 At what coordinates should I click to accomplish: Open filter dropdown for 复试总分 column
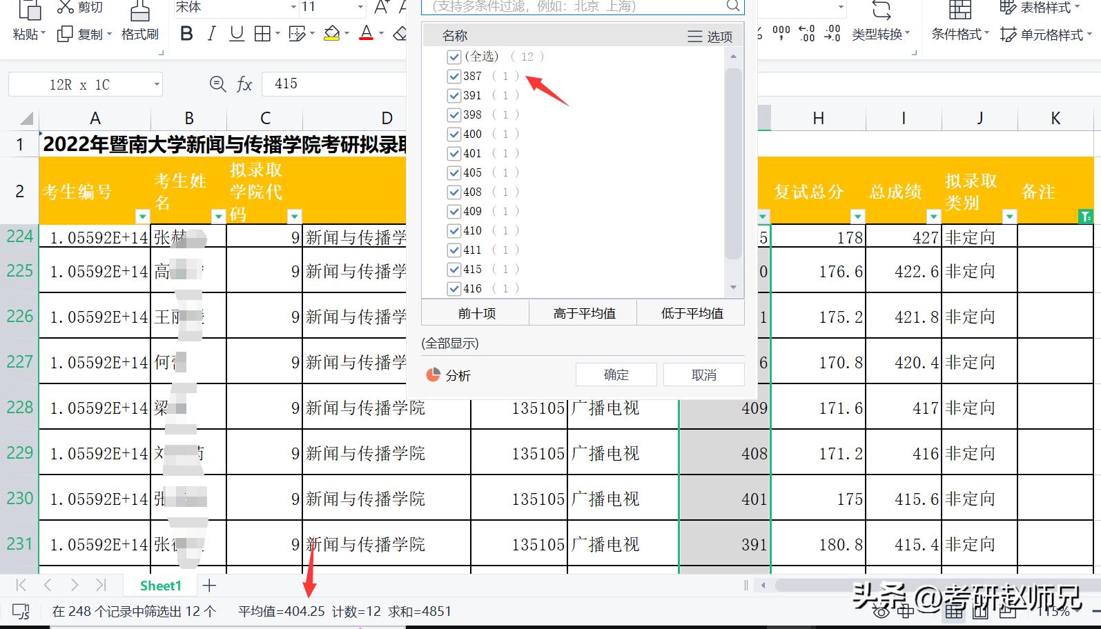(x=857, y=217)
